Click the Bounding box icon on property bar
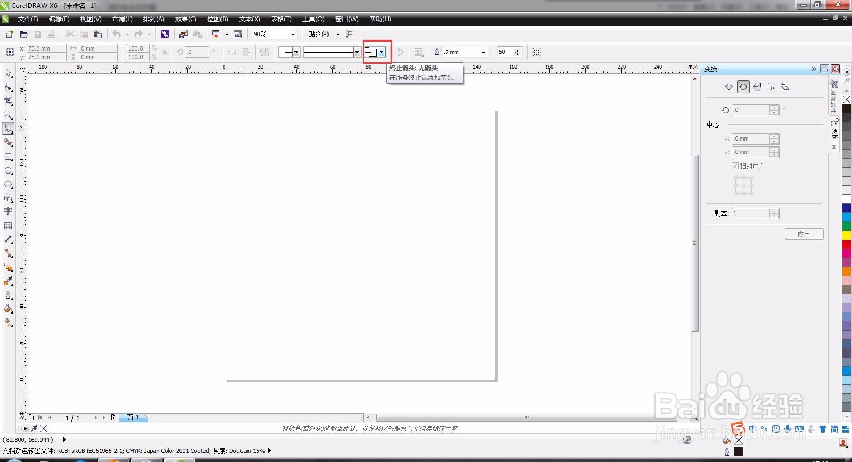 click(537, 52)
